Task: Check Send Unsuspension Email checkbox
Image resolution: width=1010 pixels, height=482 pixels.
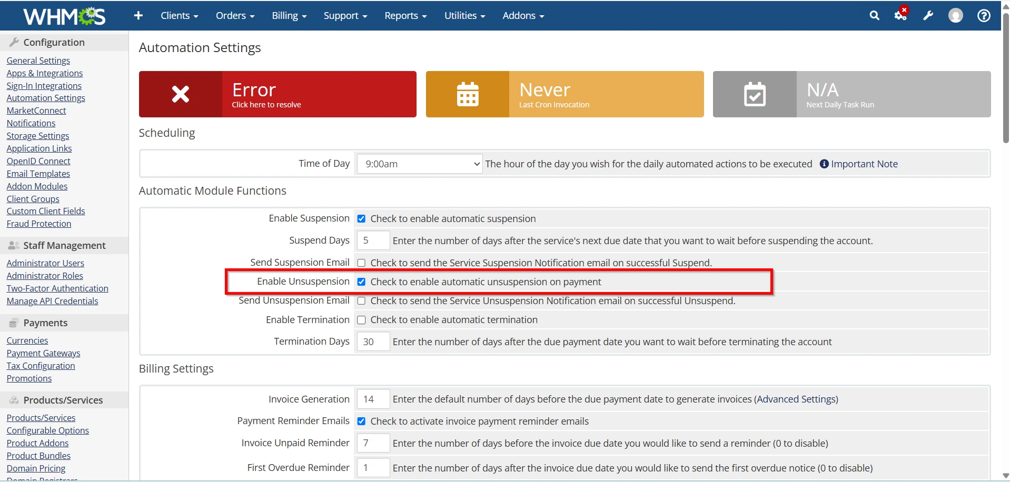Action: click(x=361, y=301)
